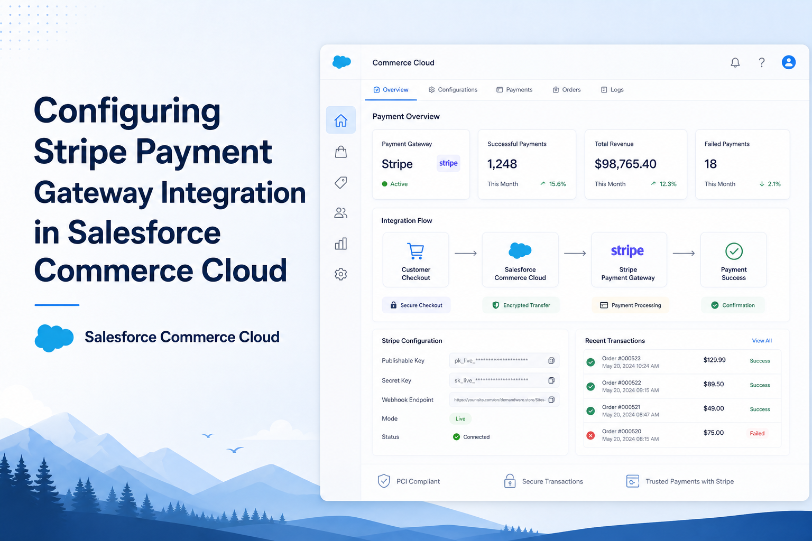Click the '$129.99' transaction amount
Viewport: 812px width, 541px height.
(x=714, y=360)
